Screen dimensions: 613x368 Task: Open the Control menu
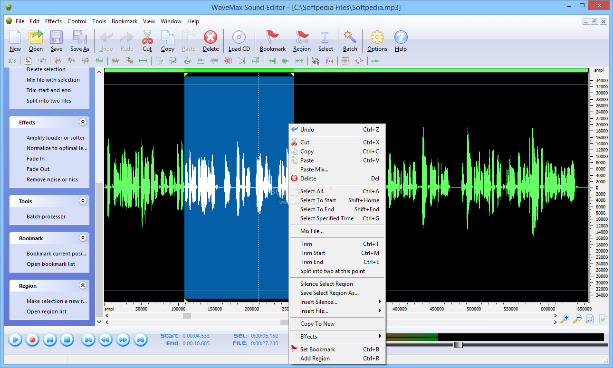click(x=77, y=21)
